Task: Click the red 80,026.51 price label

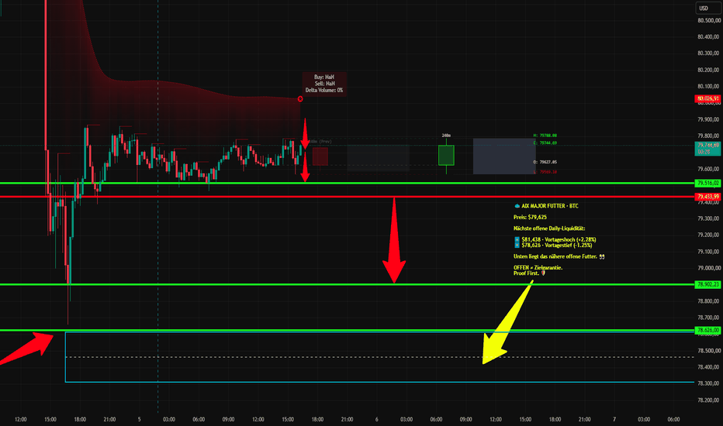Action: 707,98
